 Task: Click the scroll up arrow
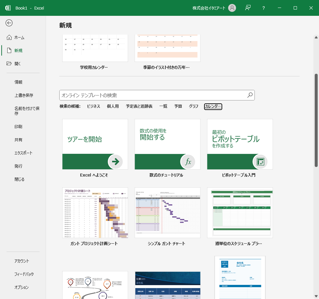316,37
